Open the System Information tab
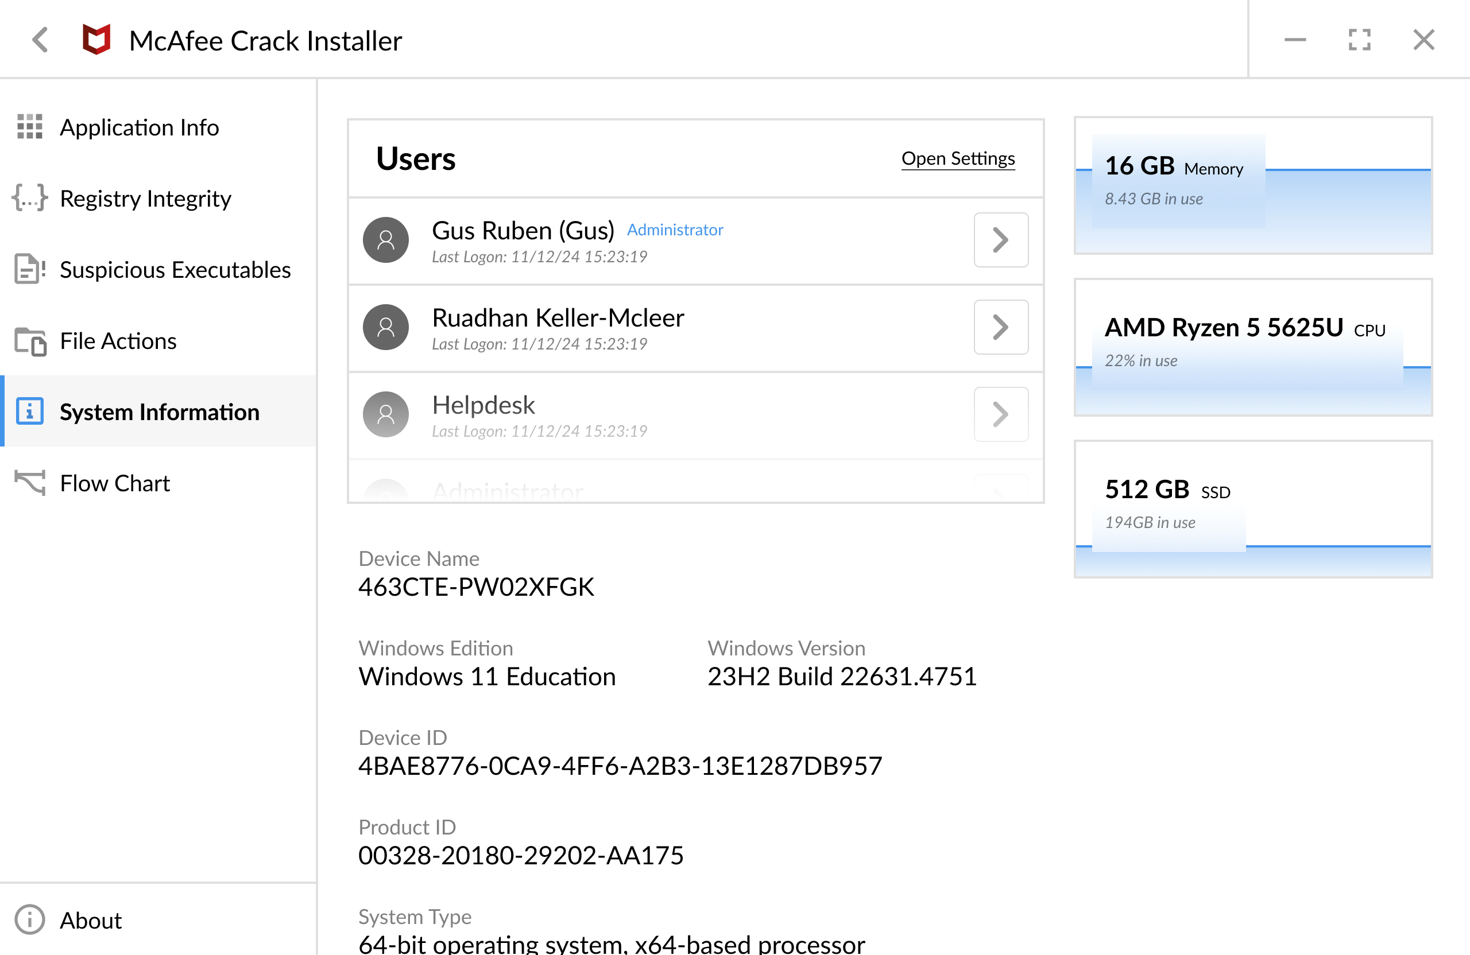This screenshot has height=955, width=1470. (160, 411)
